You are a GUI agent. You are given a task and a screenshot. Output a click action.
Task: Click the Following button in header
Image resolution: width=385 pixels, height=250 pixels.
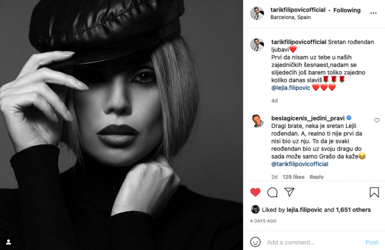[347, 10]
